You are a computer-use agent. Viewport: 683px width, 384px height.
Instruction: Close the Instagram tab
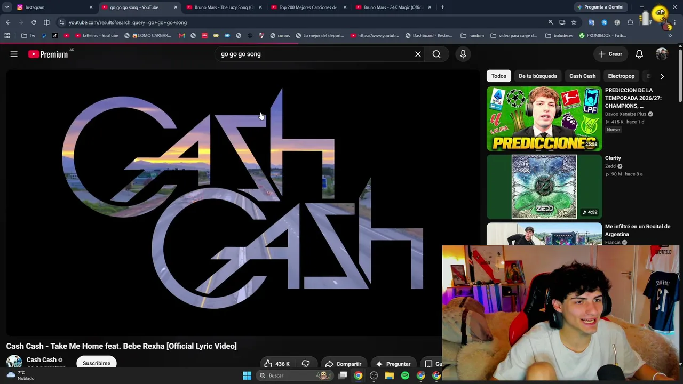point(91,7)
